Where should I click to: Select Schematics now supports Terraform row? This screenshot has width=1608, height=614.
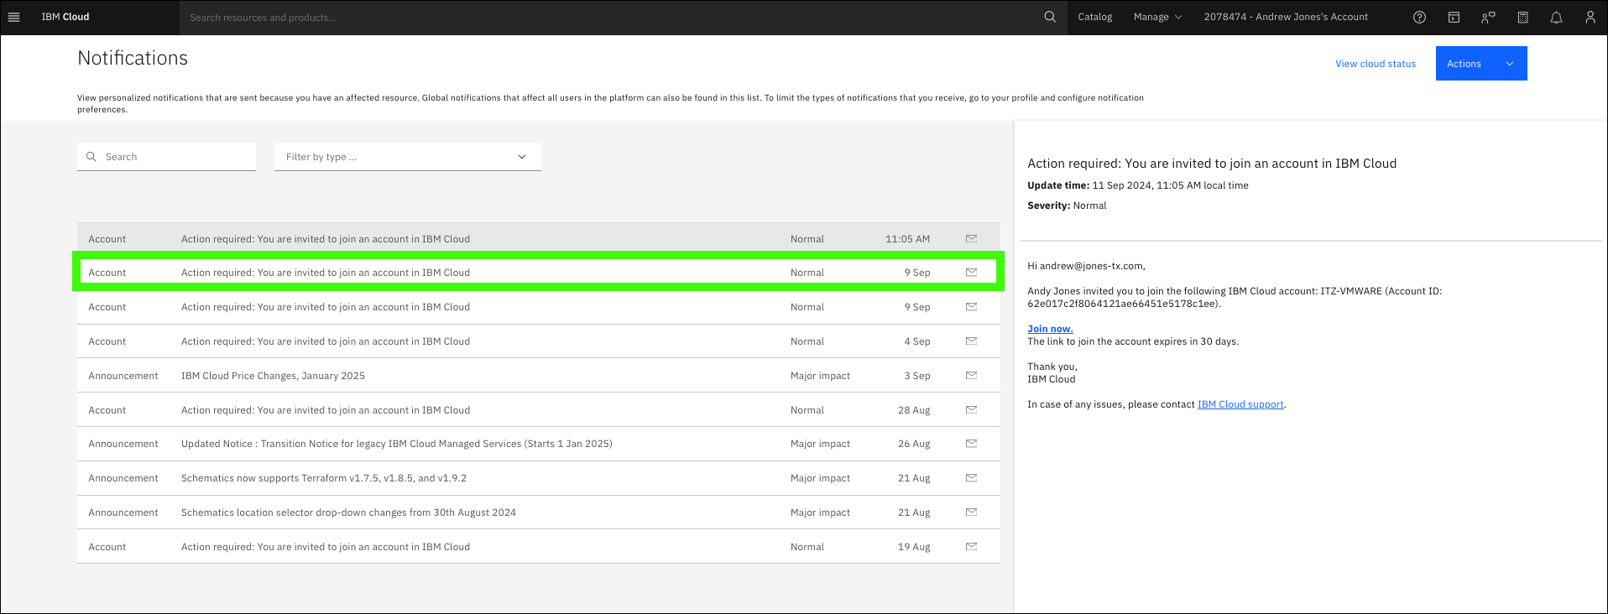click(x=539, y=478)
